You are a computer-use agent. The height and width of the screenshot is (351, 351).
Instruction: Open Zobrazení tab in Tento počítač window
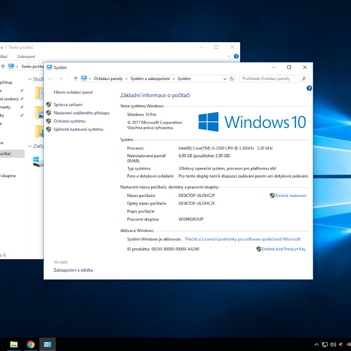click(x=26, y=57)
